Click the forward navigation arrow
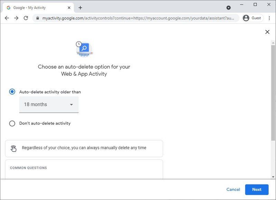Viewport: 276px width, 200px height. (16, 18)
